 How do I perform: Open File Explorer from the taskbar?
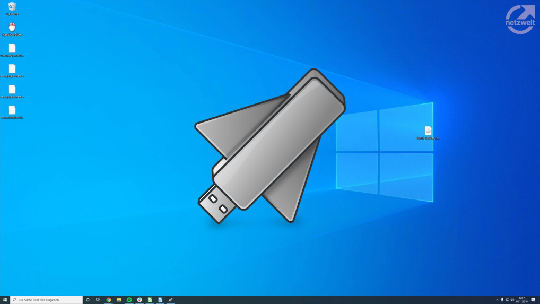click(119, 300)
